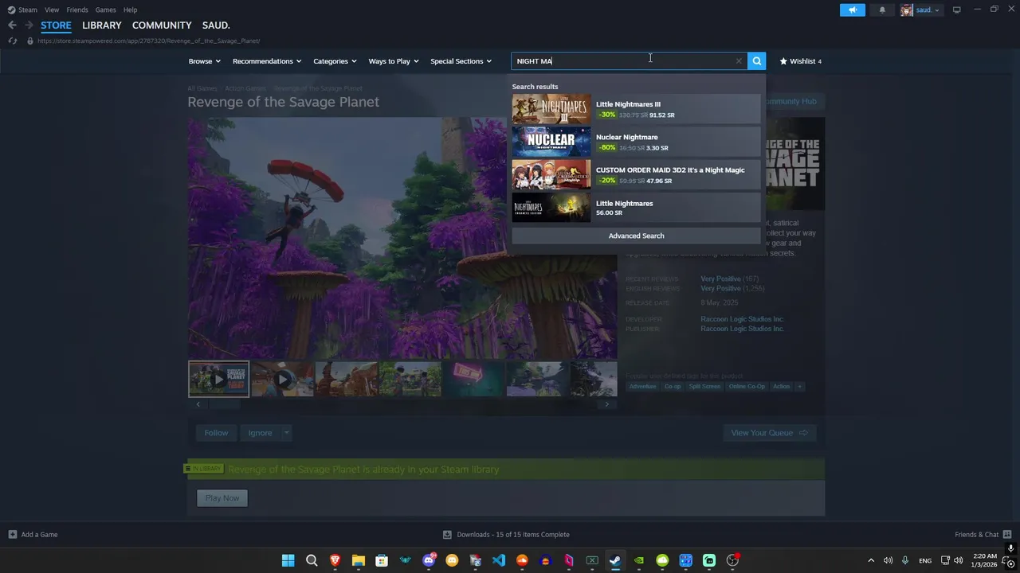The height and width of the screenshot is (573, 1020).
Task: Select the second video trailer thumbnail
Action: (x=283, y=380)
